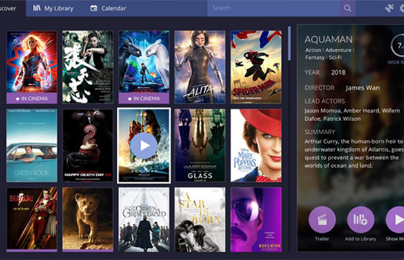
Task: Click the IMDB rating circle
Action: pyautogui.click(x=398, y=46)
